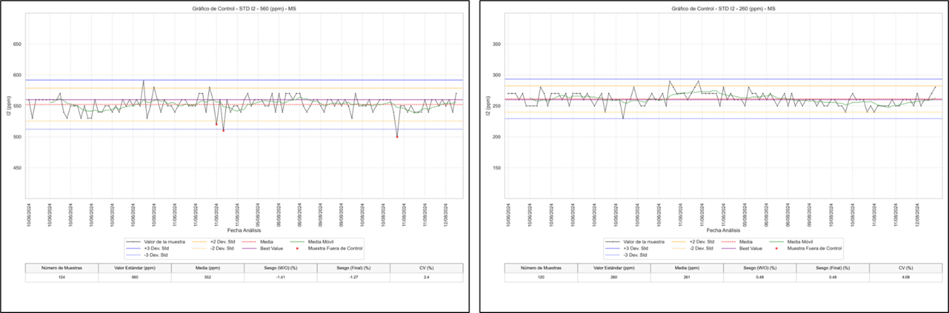The height and width of the screenshot is (313, 949).
Task: Click '+3 Dev. Std' legend entry in left chart
Action: [156, 249]
